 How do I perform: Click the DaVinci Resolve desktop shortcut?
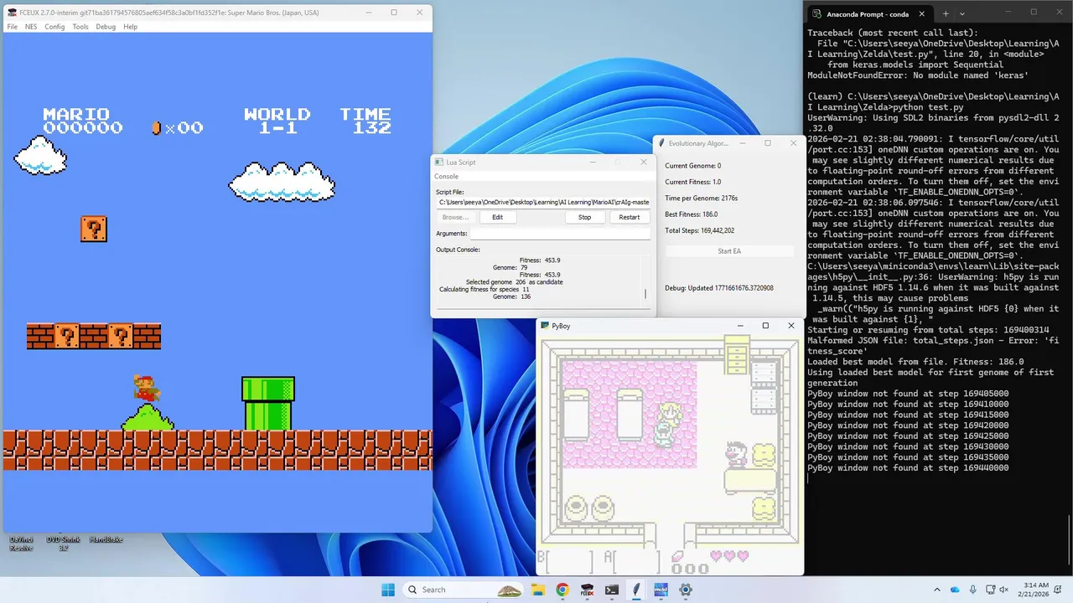click(x=21, y=543)
